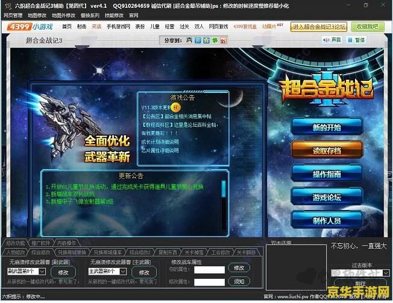The height and width of the screenshot is (303, 393).
Task: Open 过关 category link
Action: [x=184, y=27]
